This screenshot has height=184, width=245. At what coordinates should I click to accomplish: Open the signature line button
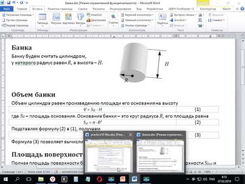click(x=201, y=15)
